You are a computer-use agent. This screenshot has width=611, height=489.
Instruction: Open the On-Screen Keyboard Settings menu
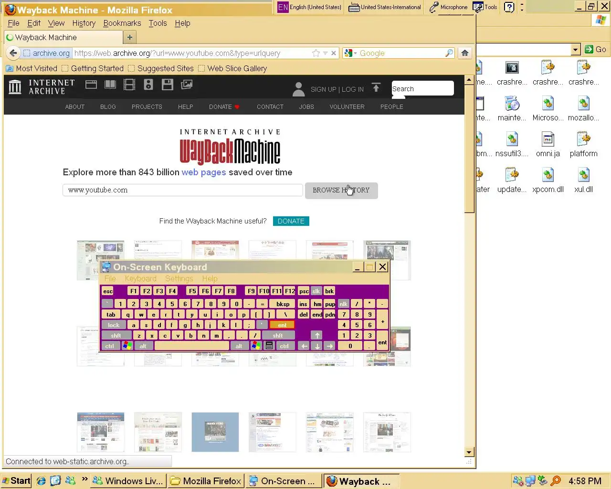179,278
